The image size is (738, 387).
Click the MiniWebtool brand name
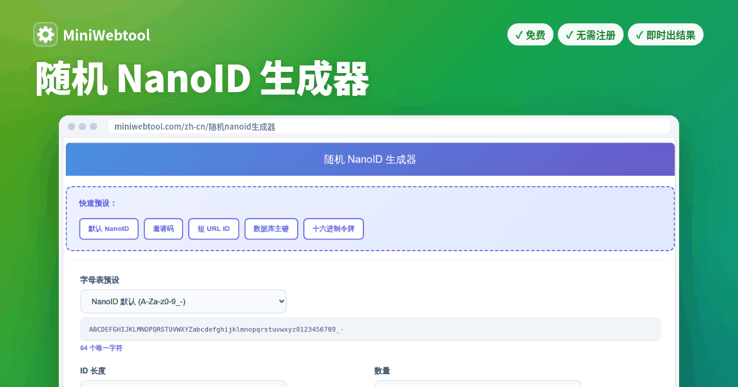coord(106,35)
